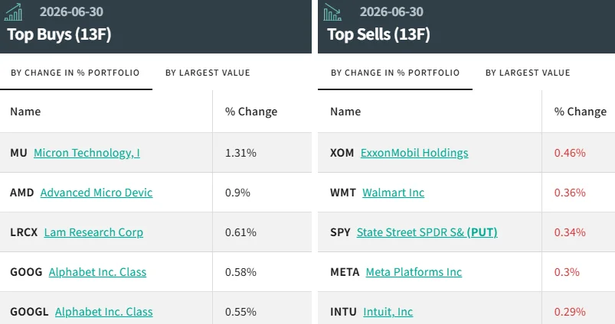Open the Intuit, Inc link
The image size is (615, 324).
(x=388, y=312)
